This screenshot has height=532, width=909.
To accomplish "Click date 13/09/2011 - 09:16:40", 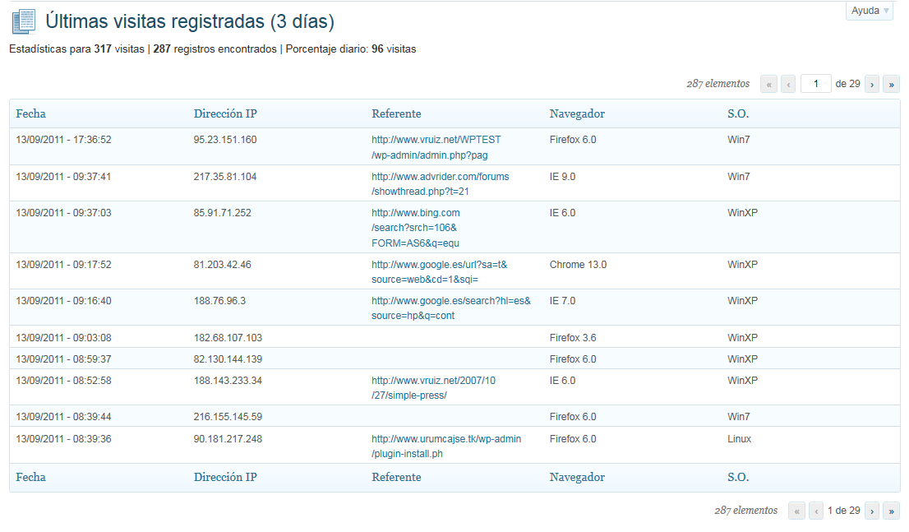I will pos(64,300).
